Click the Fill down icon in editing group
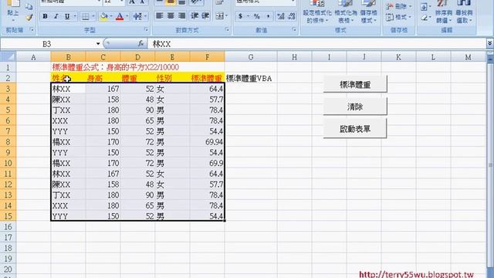This screenshot has width=494, height=278. pos(425,7)
